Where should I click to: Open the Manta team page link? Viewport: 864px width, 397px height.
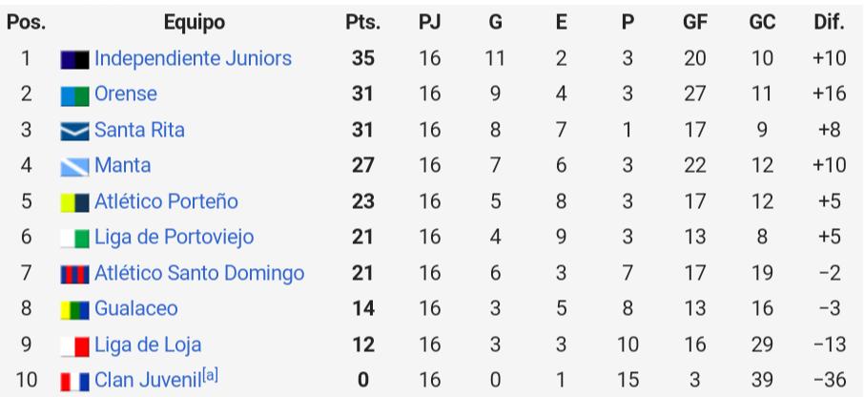pyautogui.click(x=122, y=165)
